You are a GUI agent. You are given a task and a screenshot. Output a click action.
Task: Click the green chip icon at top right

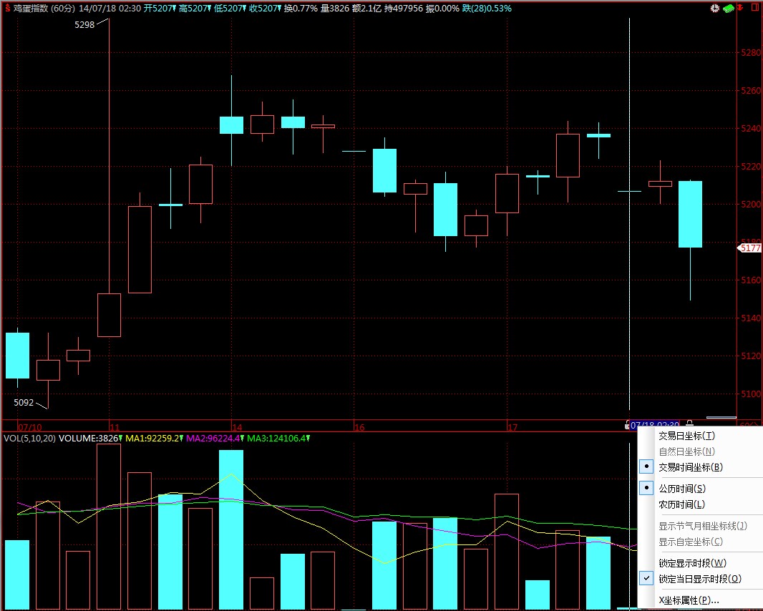(x=729, y=8)
